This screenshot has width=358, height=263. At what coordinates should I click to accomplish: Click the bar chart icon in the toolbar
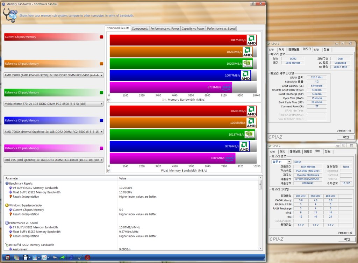pos(35,257)
